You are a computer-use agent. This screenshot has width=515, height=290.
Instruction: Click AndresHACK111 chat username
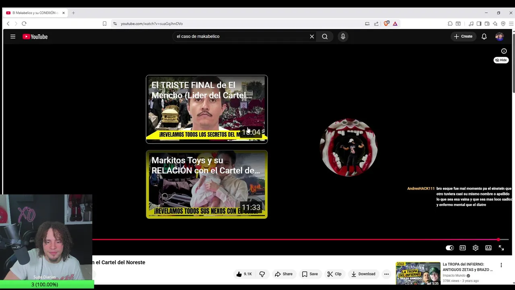(421, 188)
